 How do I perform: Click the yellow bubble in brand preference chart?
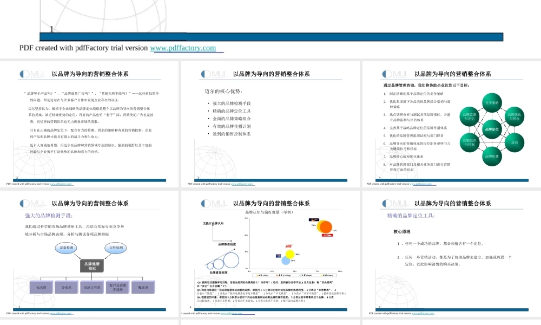coord(290,253)
